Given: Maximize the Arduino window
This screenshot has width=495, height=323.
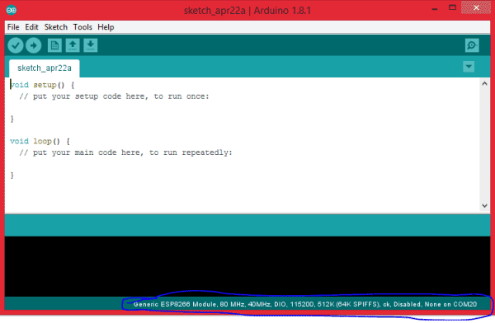Looking at the screenshot, I should (x=452, y=7).
